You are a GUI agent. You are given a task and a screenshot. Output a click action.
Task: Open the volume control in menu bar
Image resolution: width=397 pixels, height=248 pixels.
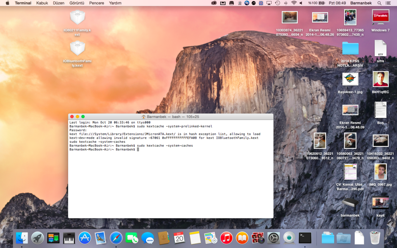click(301, 3)
